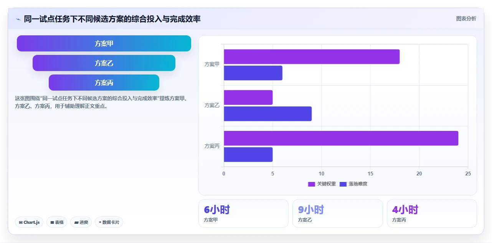Click the 图表分析 label in header
This screenshot has height=243, width=492.
466,19
